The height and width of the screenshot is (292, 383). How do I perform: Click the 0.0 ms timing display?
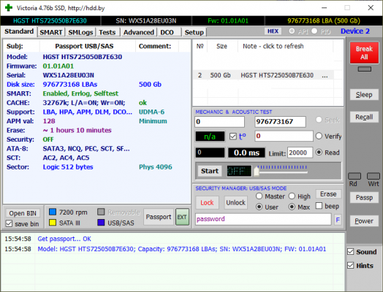pos(246,153)
